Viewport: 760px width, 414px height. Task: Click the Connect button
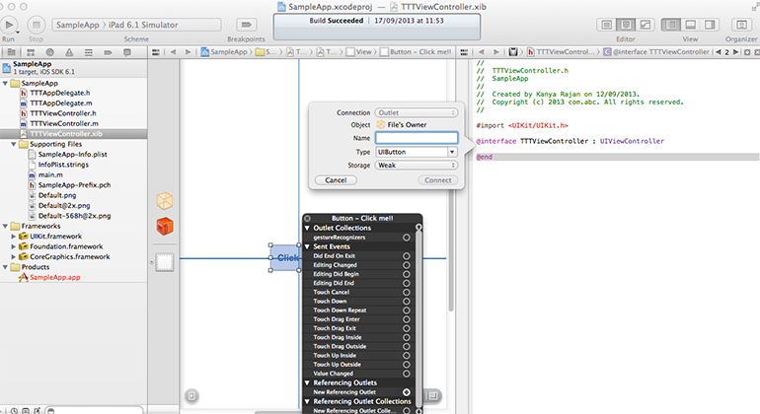click(437, 180)
